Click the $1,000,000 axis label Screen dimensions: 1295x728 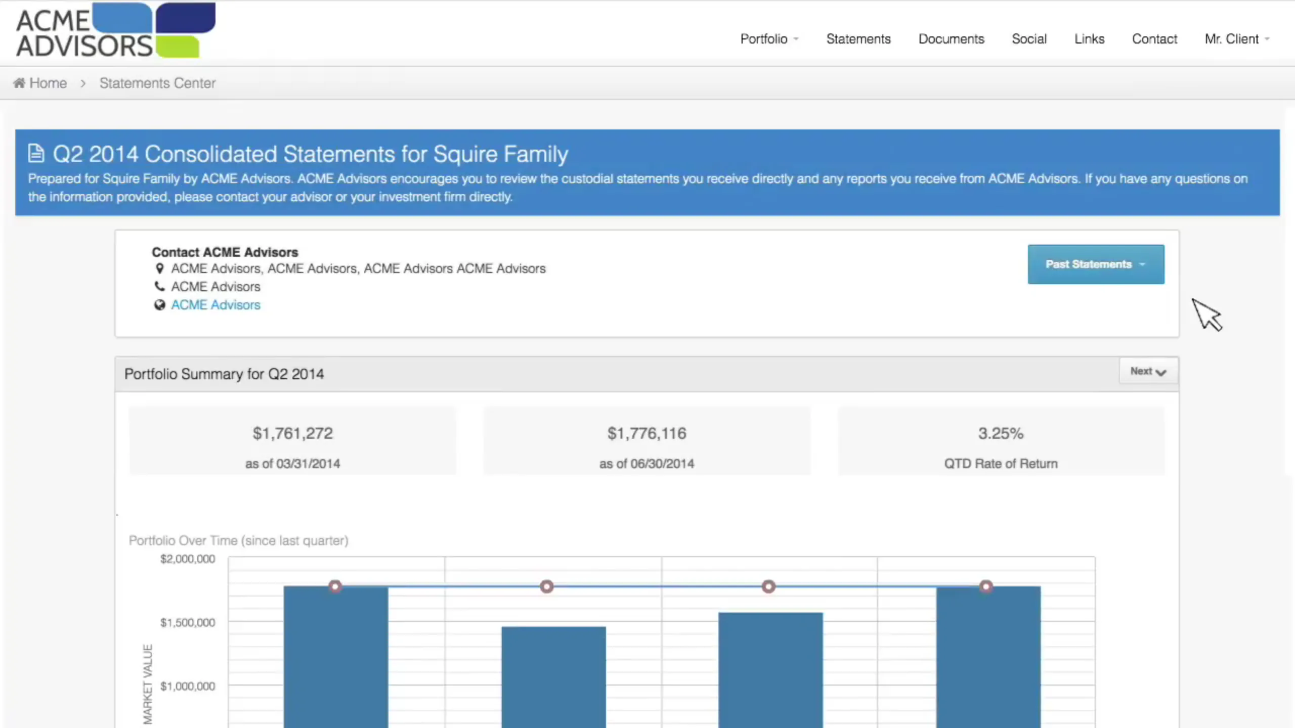pos(188,686)
